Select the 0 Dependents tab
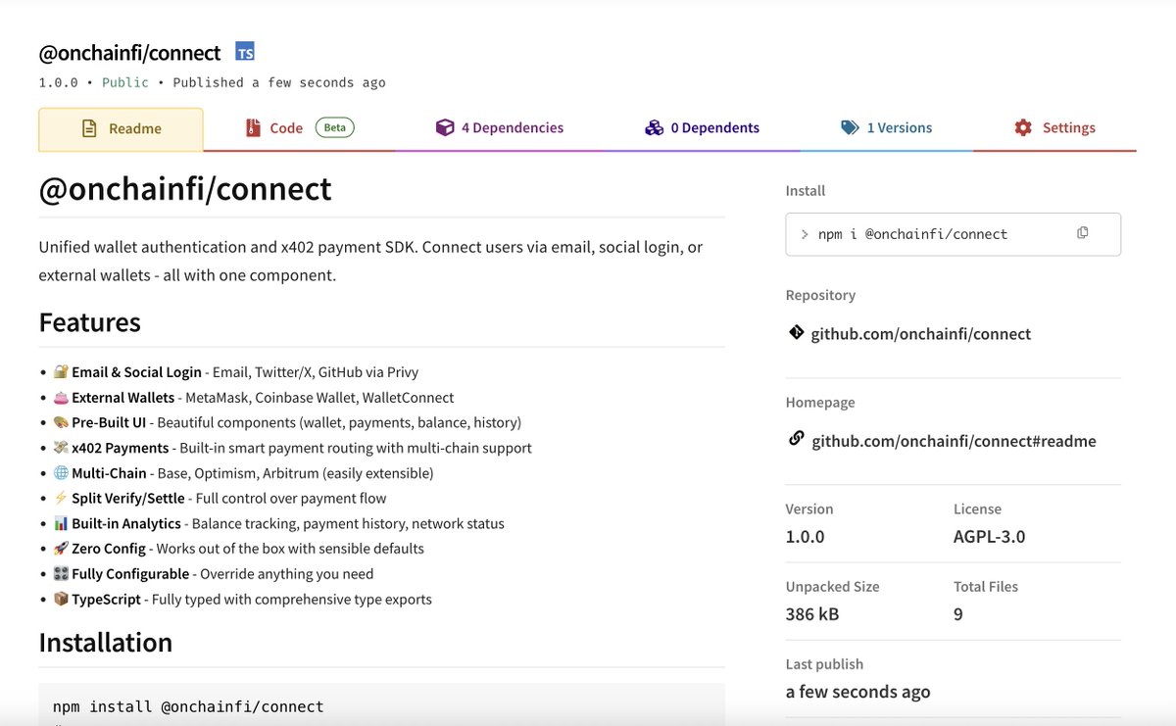The image size is (1176, 726). (702, 127)
